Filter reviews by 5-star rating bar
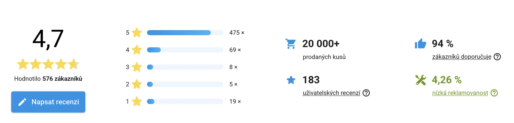 185,33
